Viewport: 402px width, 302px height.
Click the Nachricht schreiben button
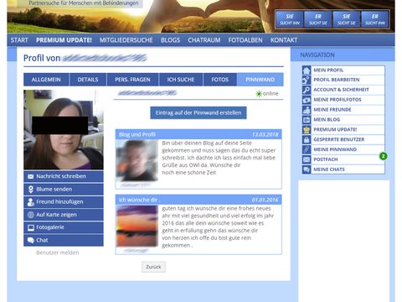tap(64, 176)
